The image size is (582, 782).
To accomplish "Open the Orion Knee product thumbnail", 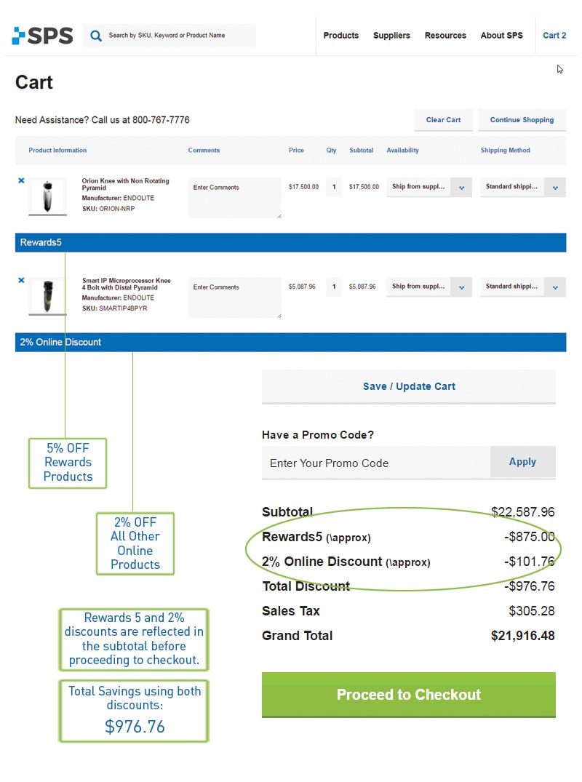I will tap(47, 196).
